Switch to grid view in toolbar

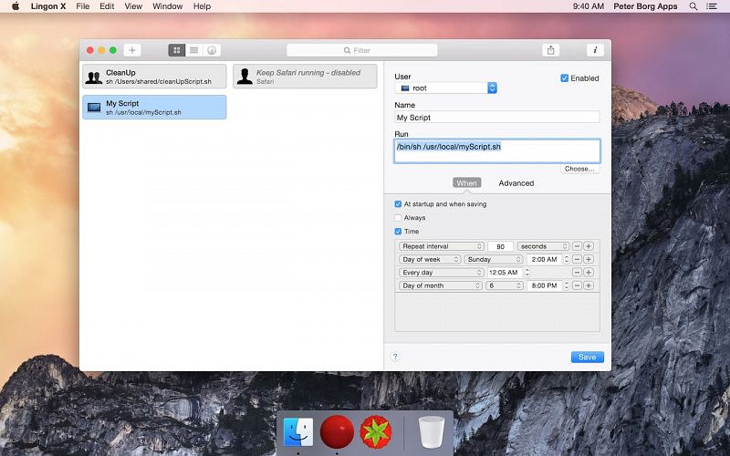pos(176,50)
